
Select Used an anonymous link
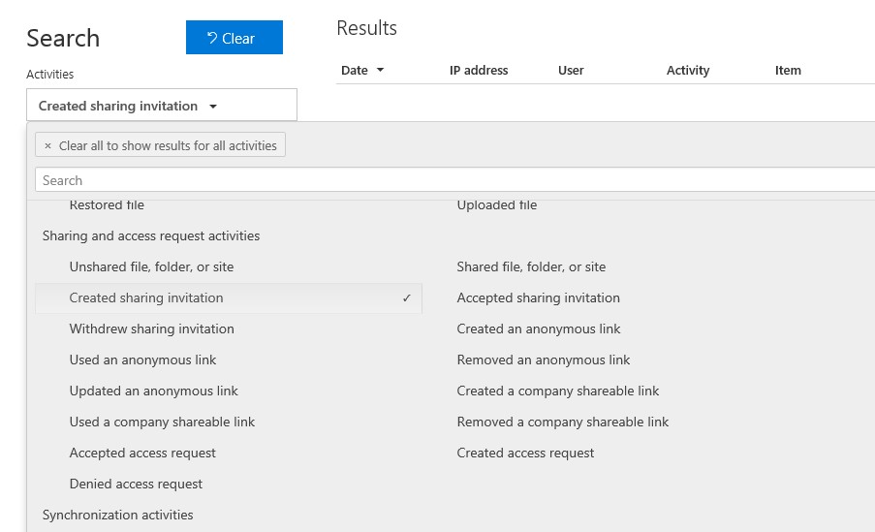pyautogui.click(x=142, y=360)
